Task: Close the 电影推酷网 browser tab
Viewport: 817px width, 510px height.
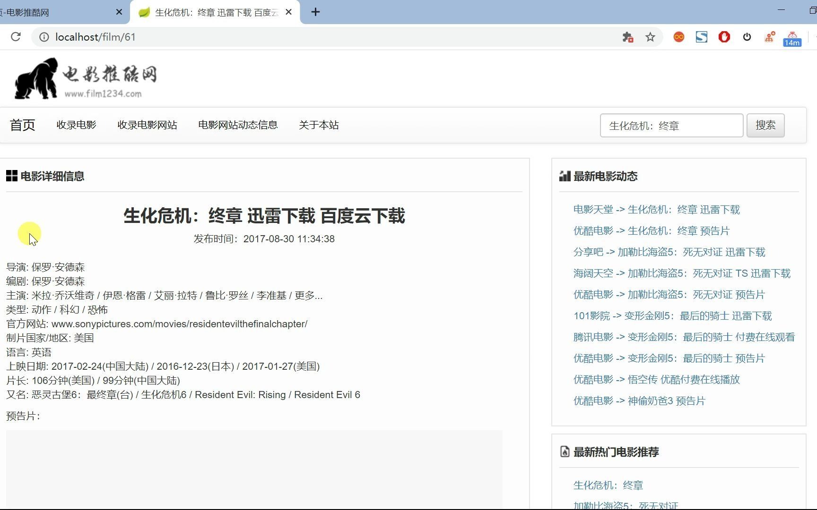Action: [119, 12]
